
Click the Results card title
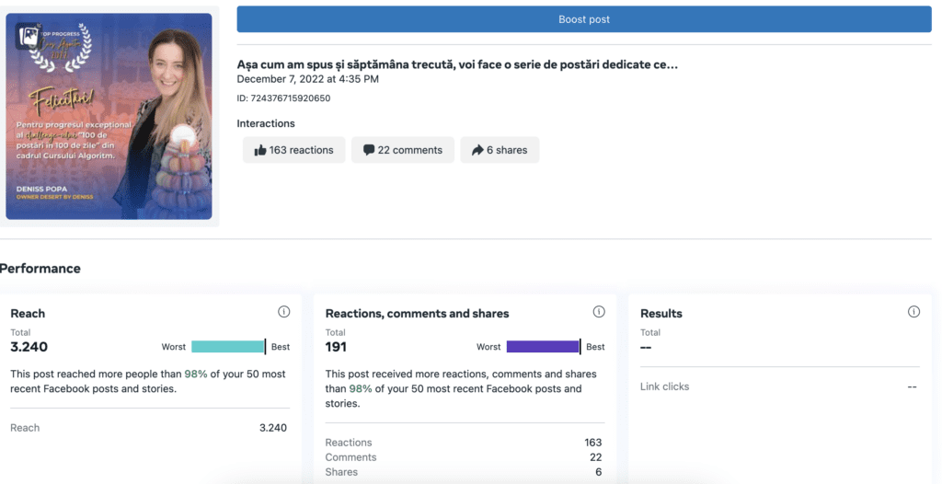[x=661, y=313]
